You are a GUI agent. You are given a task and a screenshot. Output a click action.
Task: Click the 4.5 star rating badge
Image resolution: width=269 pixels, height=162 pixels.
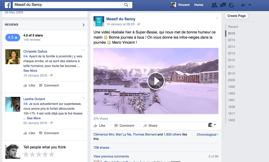point(13,37)
